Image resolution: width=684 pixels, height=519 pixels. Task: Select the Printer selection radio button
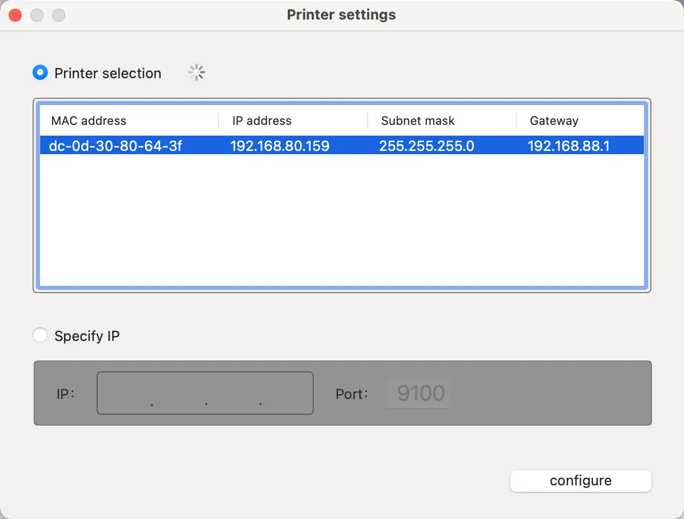coord(40,73)
